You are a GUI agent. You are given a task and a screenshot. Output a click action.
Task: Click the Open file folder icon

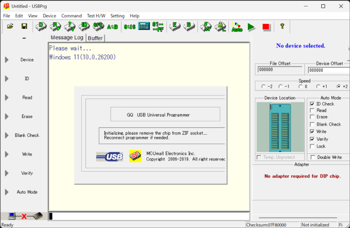click(x=10, y=26)
